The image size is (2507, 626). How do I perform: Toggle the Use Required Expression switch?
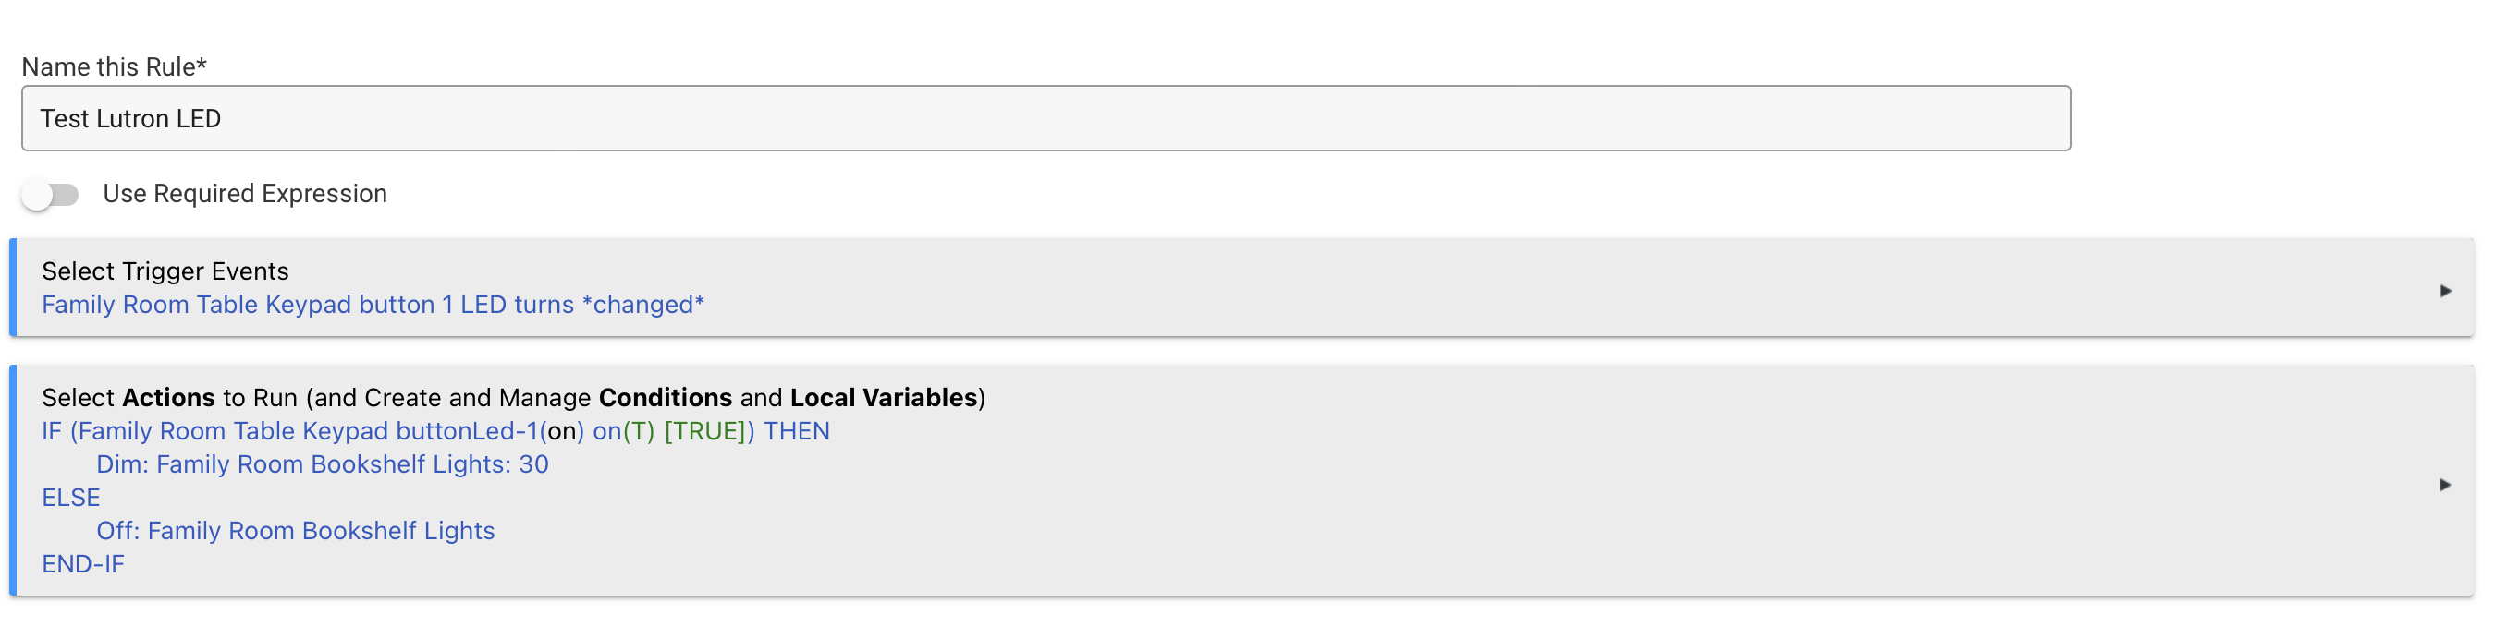(x=51, y=195)
